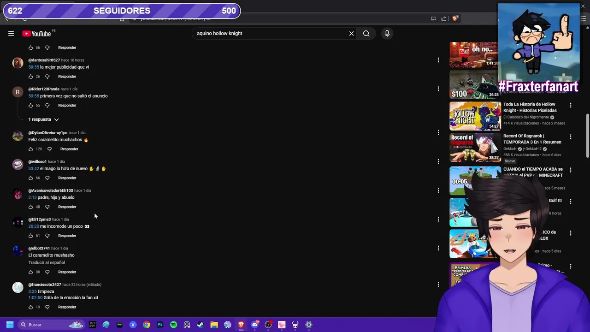Image resolution: width=590 pixels, height=332 pixels.
Task: Like "Feliz caramelito muchachos" comment
Action: pos(30,149)
